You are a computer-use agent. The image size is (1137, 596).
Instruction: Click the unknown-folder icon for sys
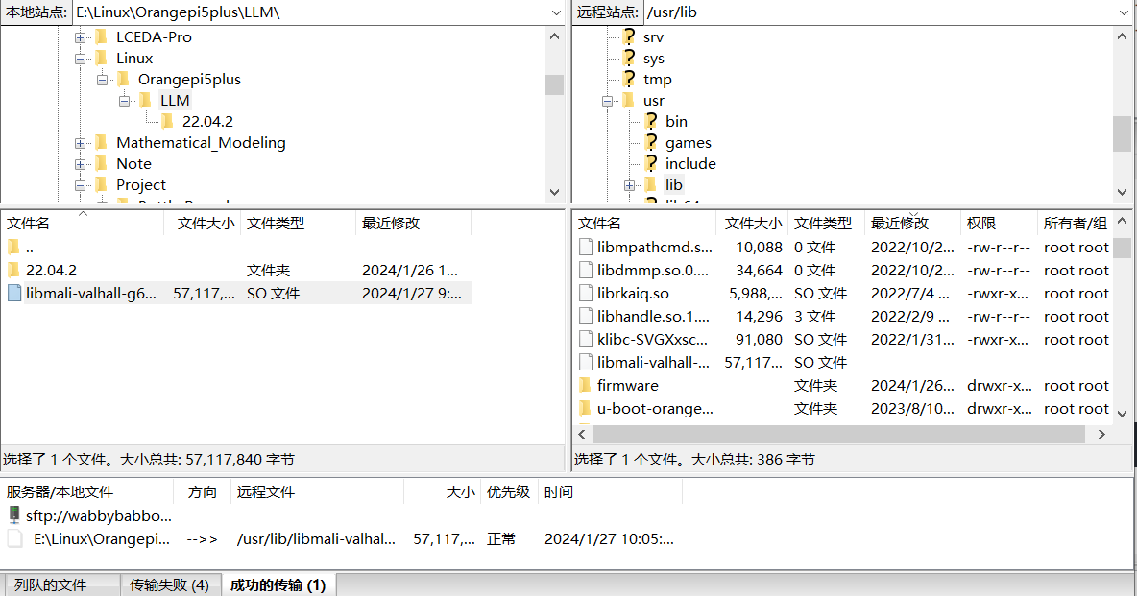pyautogui.click(x=629, y=58)
